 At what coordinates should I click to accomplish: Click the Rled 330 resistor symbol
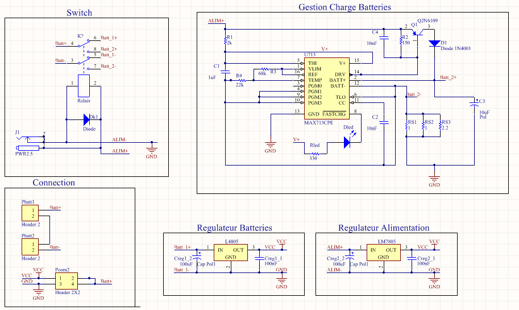(x=315, y=154)
